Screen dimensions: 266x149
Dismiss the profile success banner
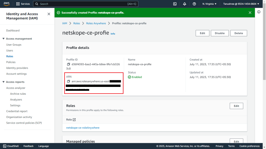click(250, 13)
